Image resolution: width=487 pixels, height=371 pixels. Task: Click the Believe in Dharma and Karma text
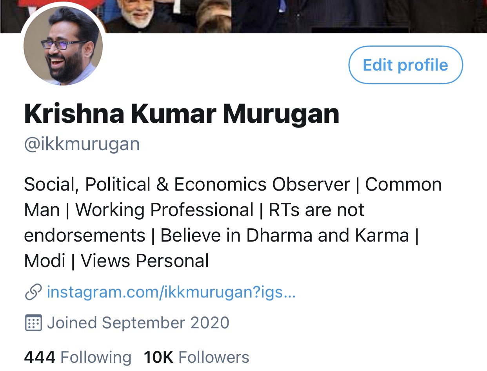pyautogui.click(x=285, y=235)
